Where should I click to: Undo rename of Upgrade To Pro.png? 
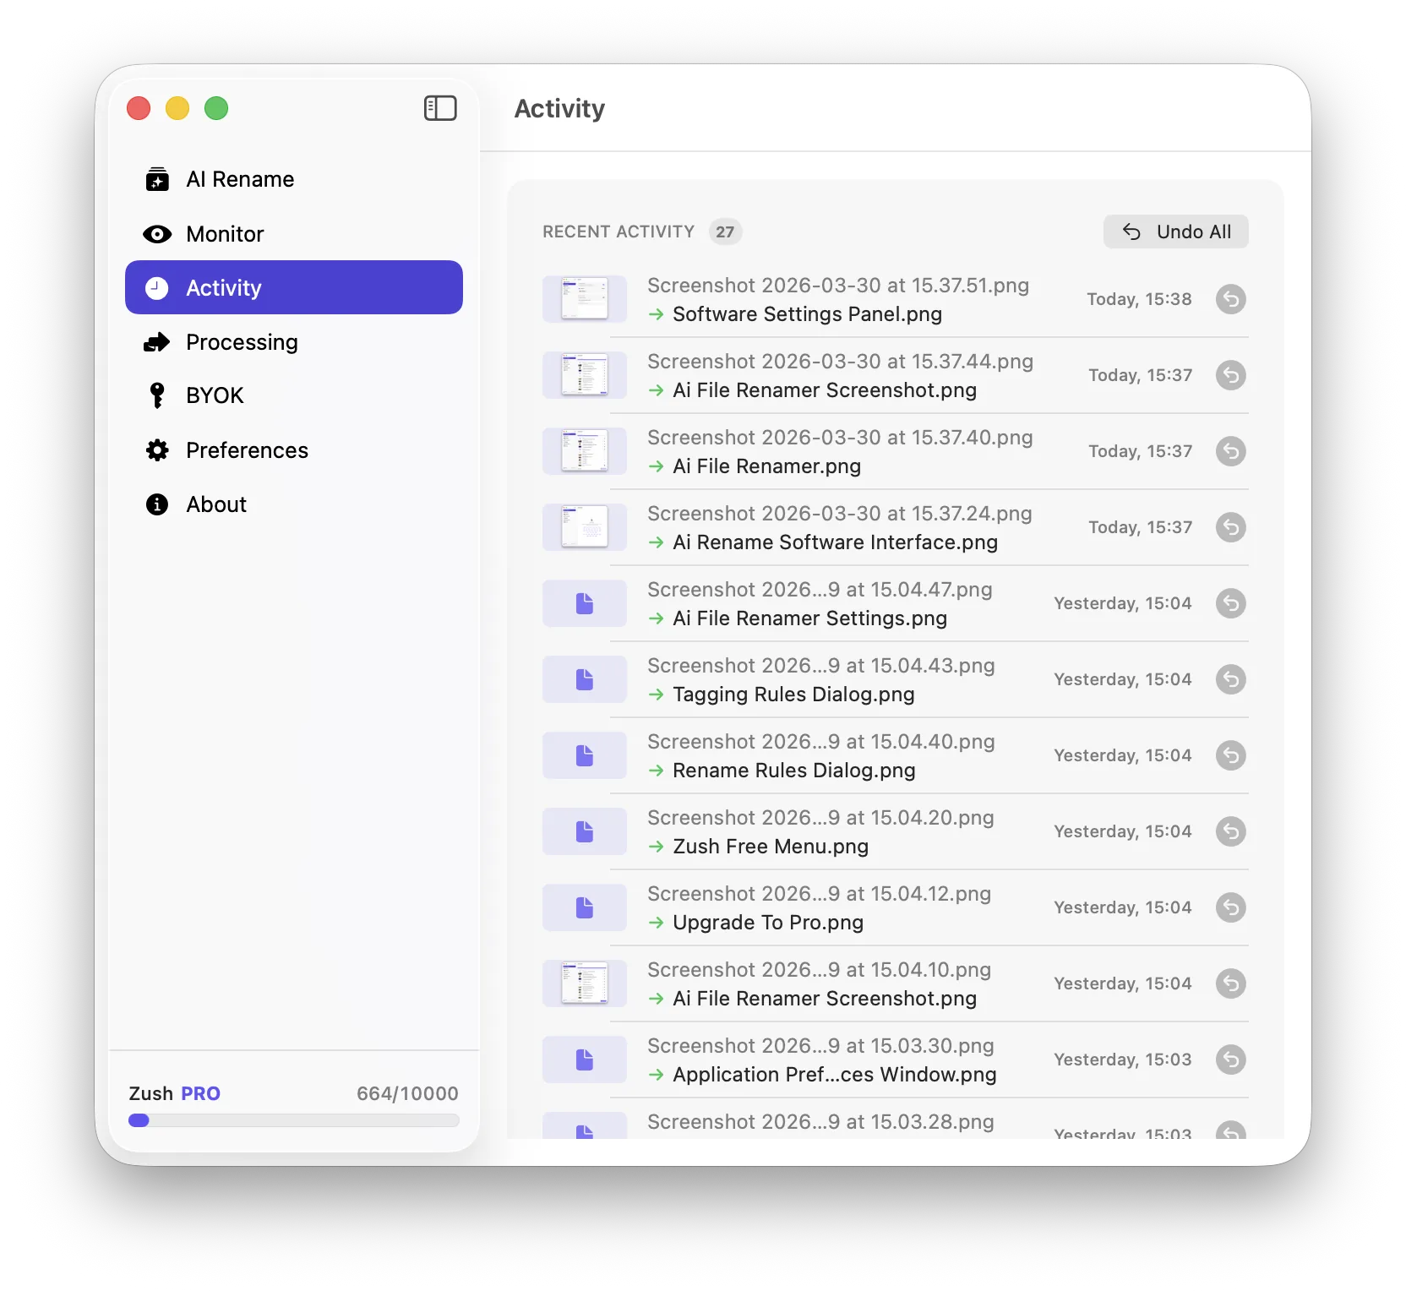(1230, 907)
